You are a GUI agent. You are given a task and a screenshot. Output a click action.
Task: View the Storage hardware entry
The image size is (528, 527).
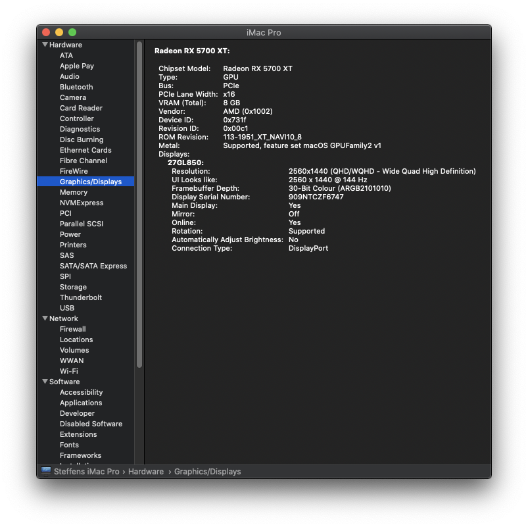[x=73, y=287]
